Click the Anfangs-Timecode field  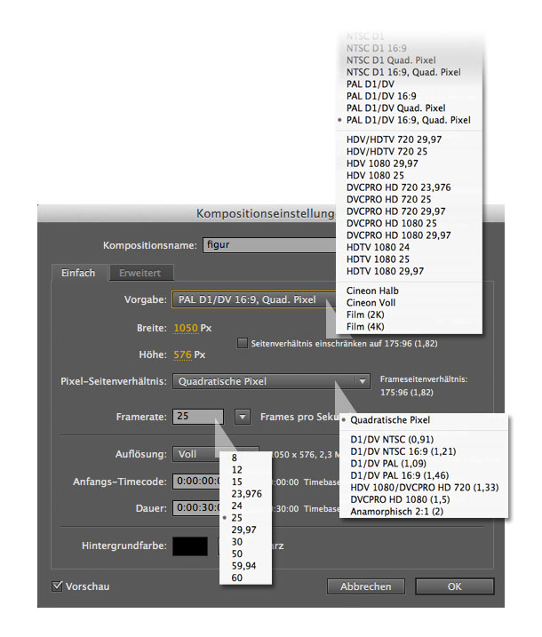tap(195, 482)
